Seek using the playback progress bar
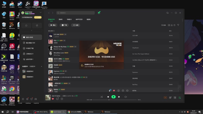The width and height of the screenshot is (203, 114). (x=113, y=100)
